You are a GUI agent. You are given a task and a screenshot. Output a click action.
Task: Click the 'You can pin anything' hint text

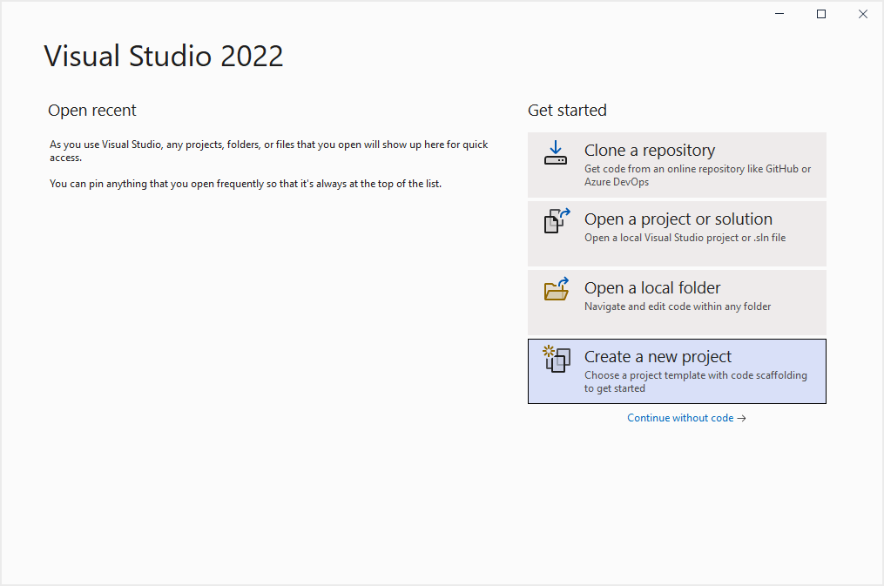246,184
